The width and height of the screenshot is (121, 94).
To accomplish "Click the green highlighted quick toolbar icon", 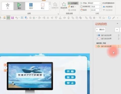I will (8, 18).
